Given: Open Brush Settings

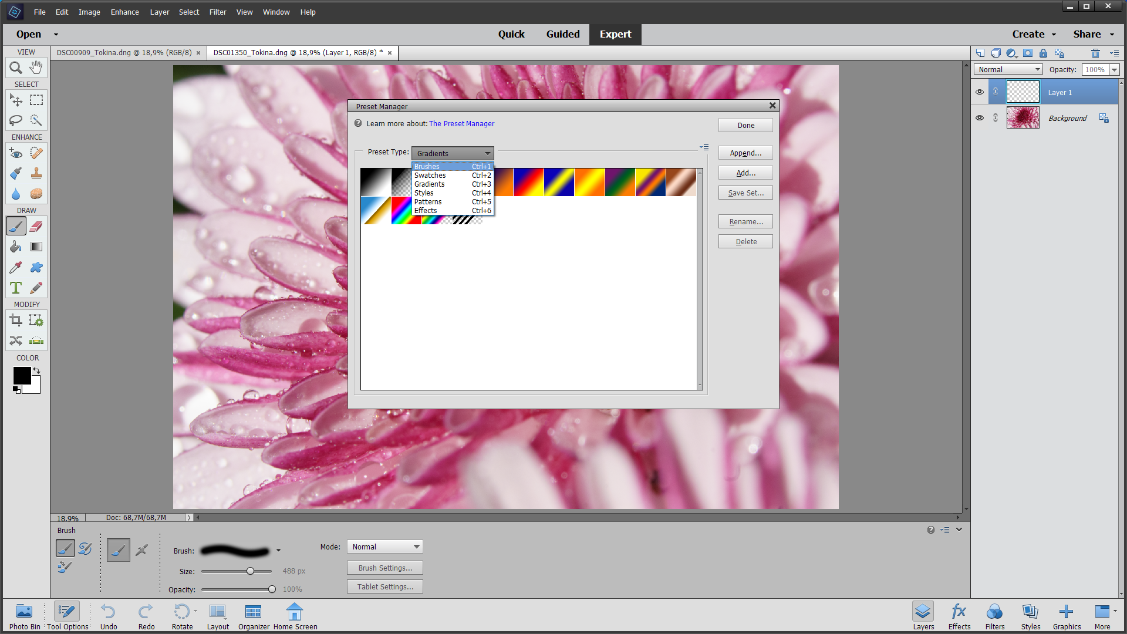Looking at the screenshot, I should click(384, 568).
